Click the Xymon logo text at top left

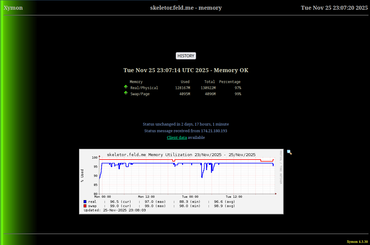coord(13,8)
